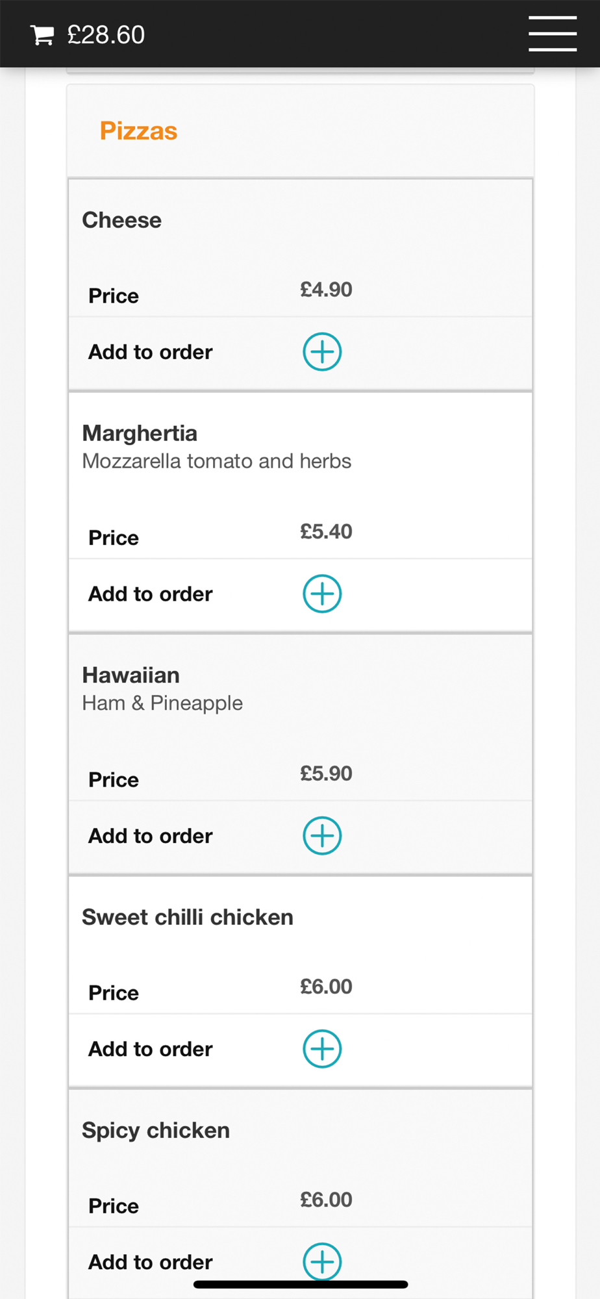Add Hawaiian pizza to order
Viewport: 600px width, 1299px height.
click(x=322, y=836)
